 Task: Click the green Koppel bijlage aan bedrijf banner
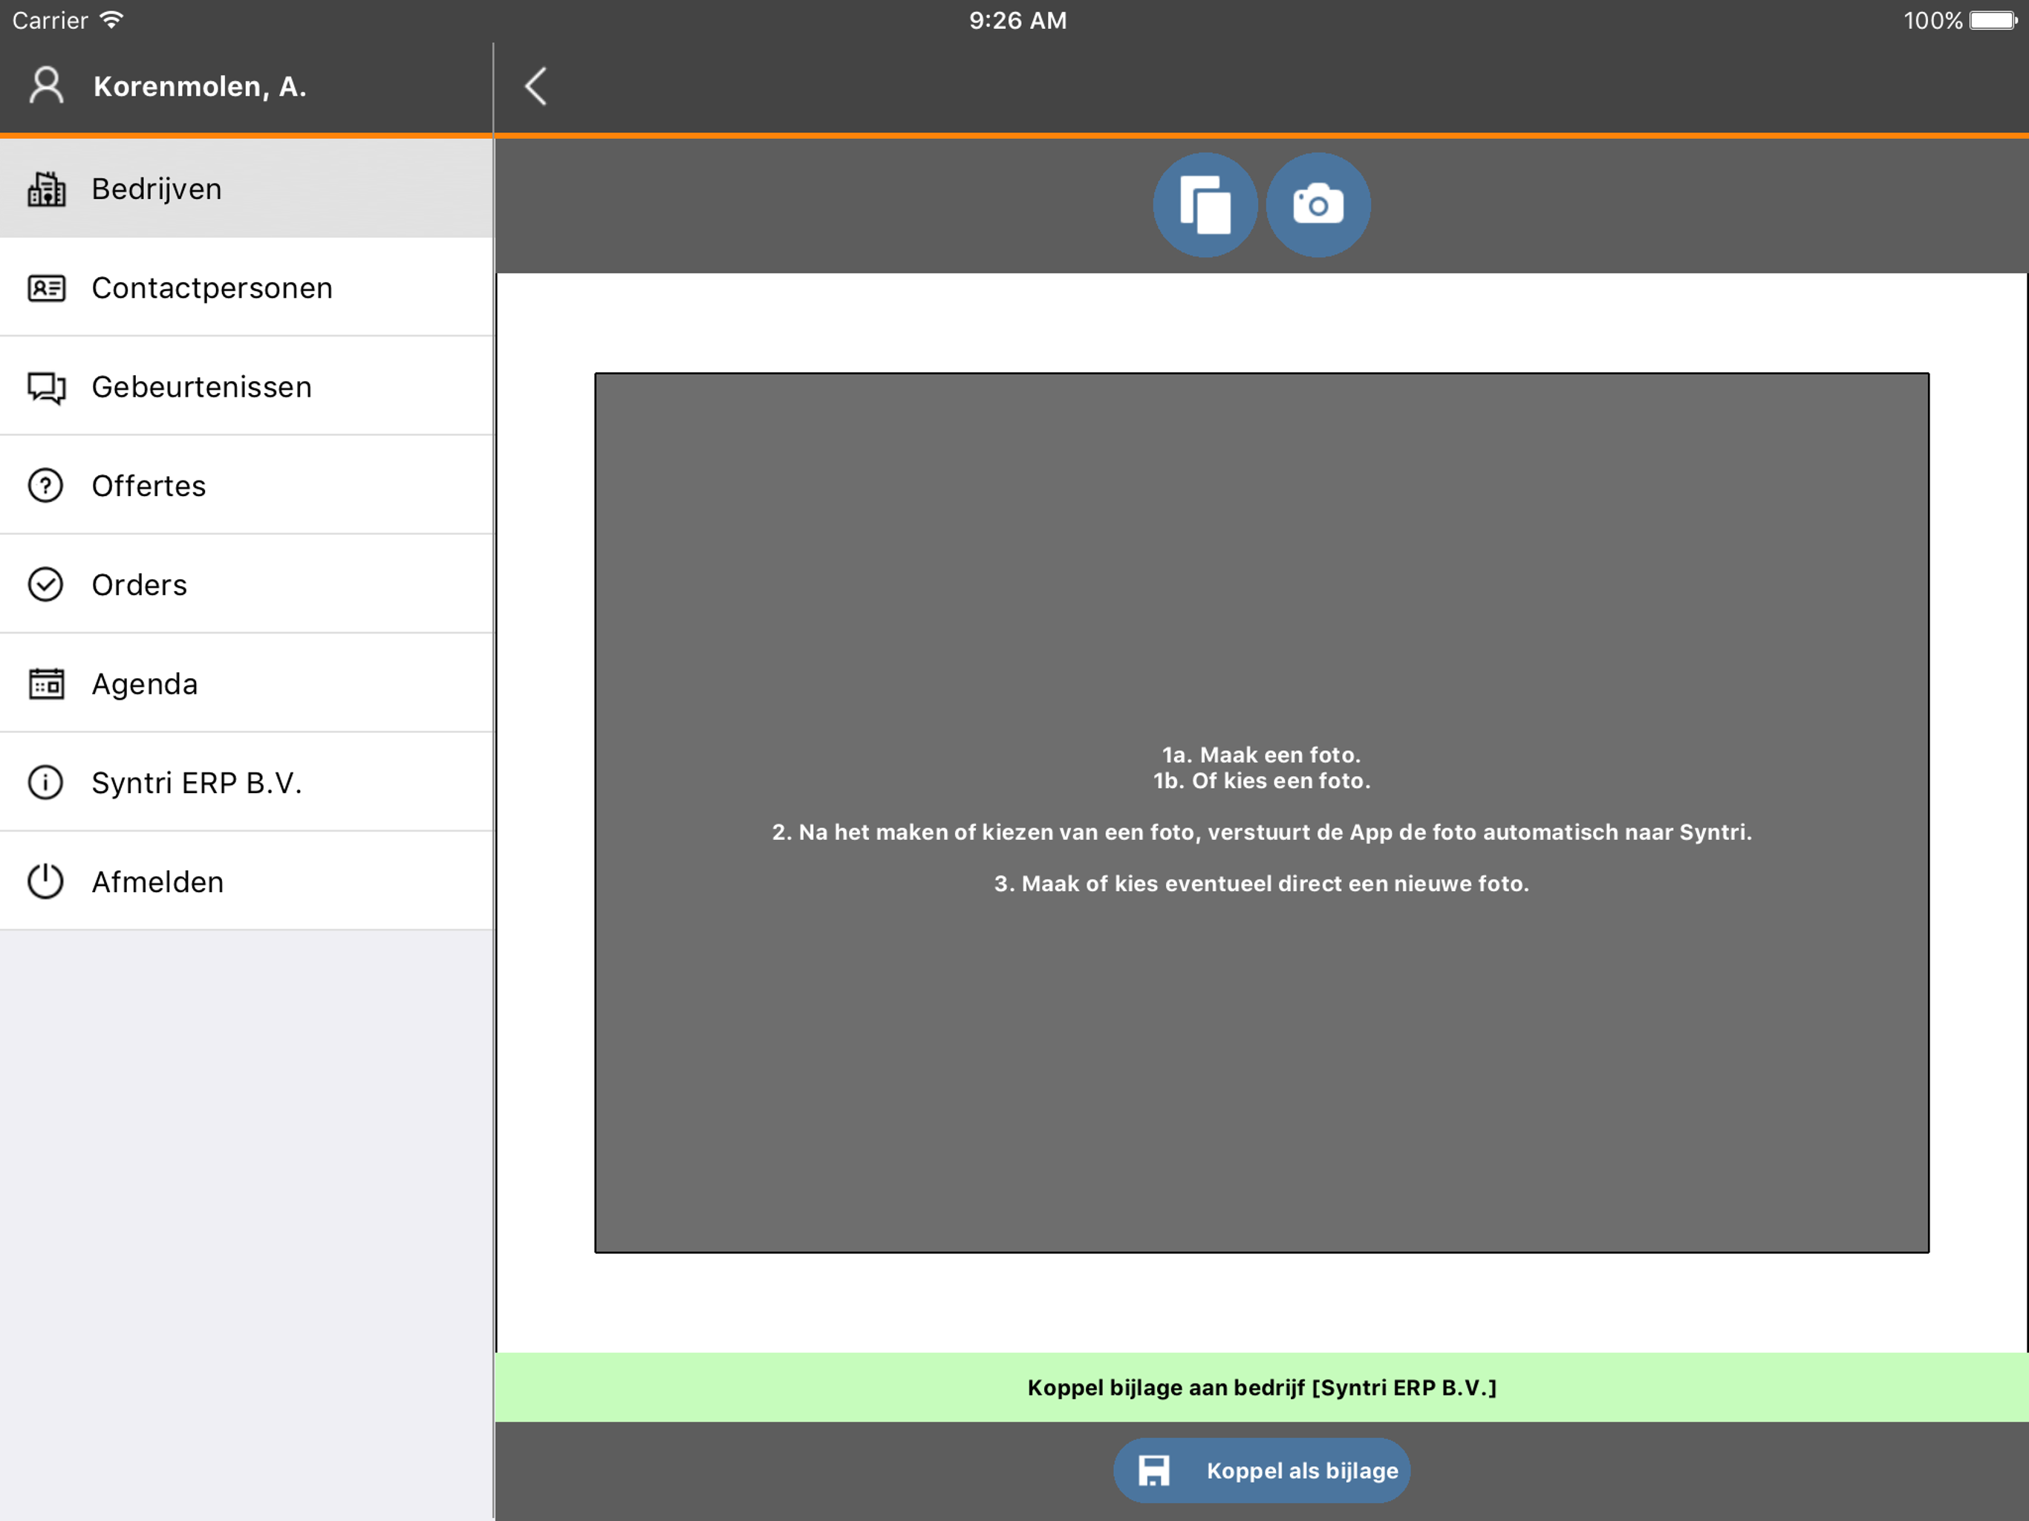coord(1261,1387)
